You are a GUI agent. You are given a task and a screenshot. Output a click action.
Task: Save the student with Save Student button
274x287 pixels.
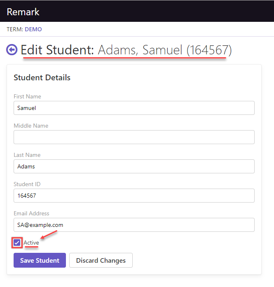(40, 260)
